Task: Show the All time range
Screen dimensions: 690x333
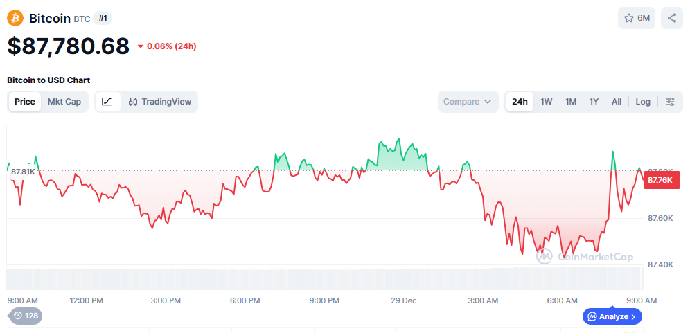Action: (x=616, y=102)
